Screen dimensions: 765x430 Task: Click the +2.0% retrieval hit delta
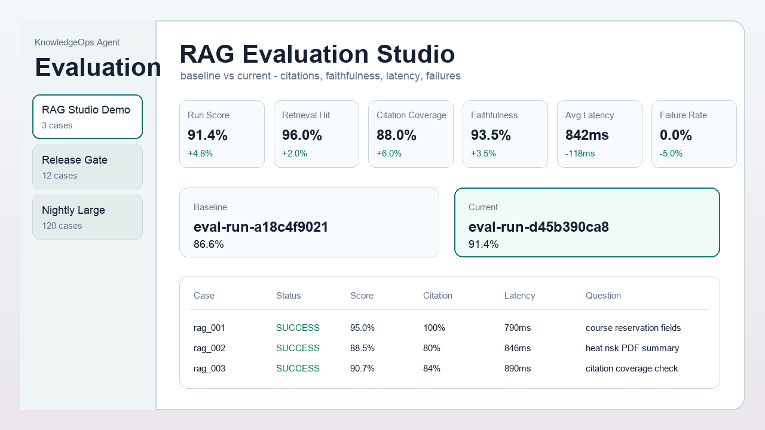click(295, 153)
